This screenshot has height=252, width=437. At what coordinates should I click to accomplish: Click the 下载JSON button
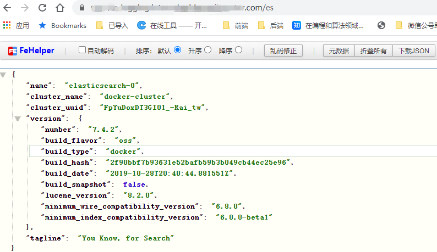coord(413,51)
